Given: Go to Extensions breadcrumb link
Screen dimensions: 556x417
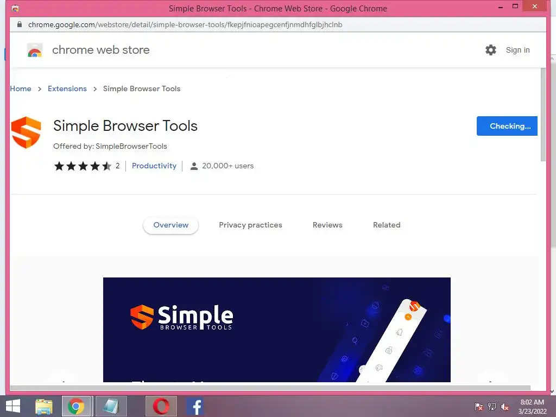Looking at the screenshot, I should [67, 89].
